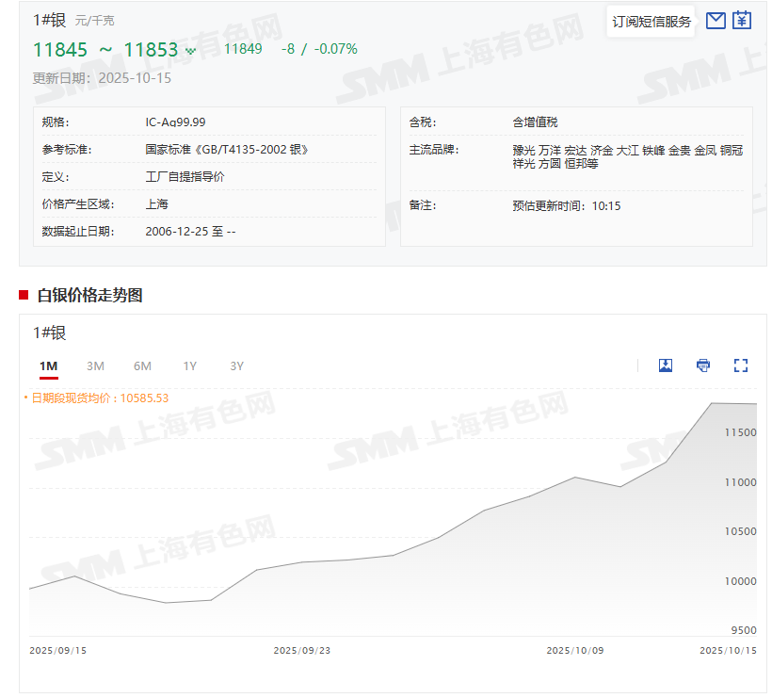Click the 白银价格走势图 section heading

click(89, 295)
